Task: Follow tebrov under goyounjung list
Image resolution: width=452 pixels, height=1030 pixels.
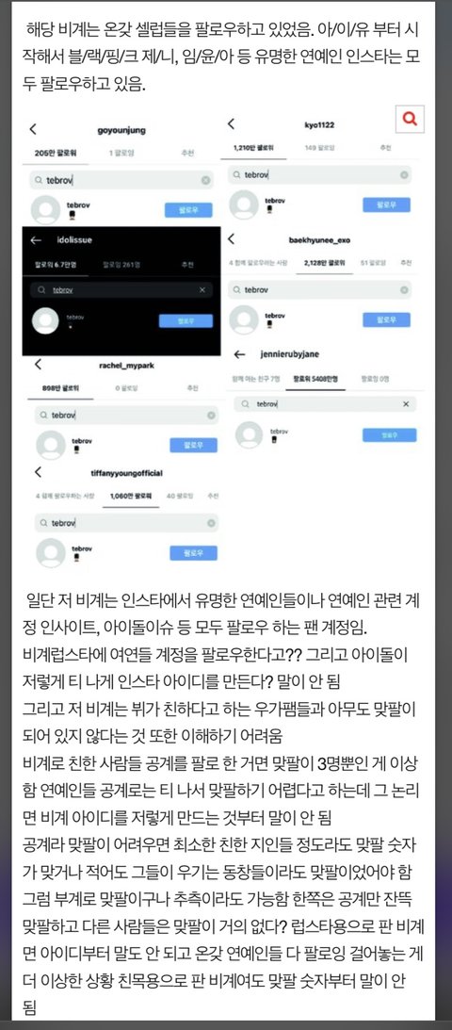Action: tap(187, 210)
